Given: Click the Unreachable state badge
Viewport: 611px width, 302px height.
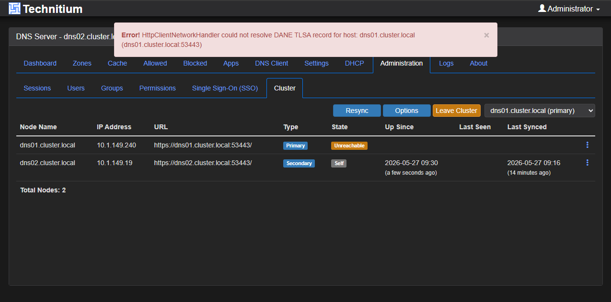Looking at the screenshot, I should point(349,145).
